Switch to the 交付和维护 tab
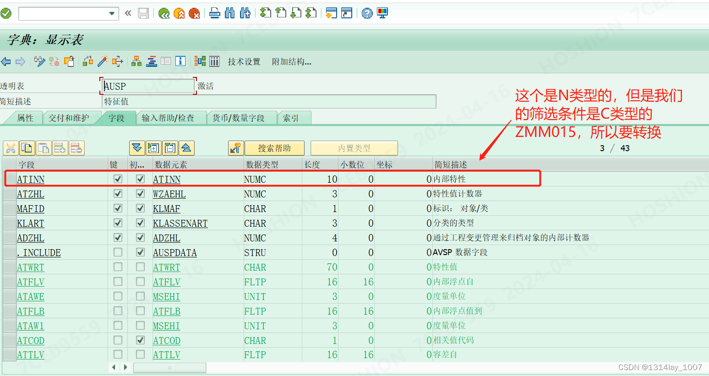 click(69, 118)
